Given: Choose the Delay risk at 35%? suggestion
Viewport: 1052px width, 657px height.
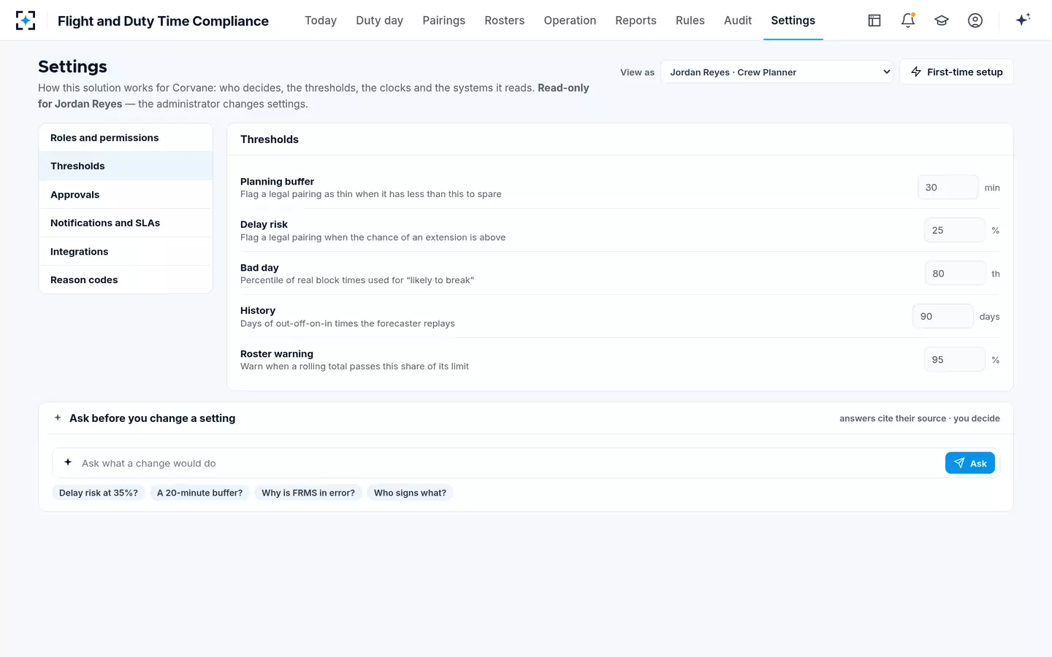Looking at the screenshot, I should pyautogui.click(x=99, y=493).
